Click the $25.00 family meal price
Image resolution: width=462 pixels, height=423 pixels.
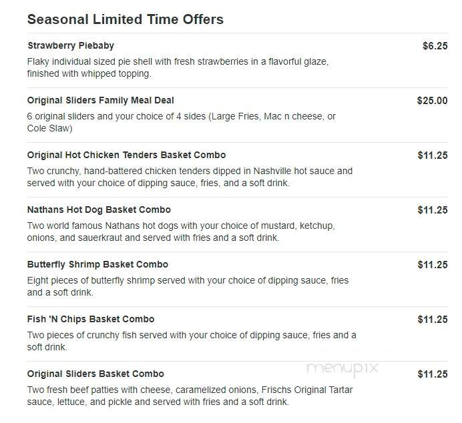(x=432, y=101)
